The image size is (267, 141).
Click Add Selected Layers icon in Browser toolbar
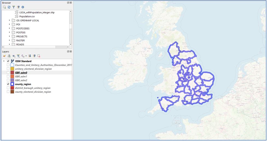[x=4, y=7]
